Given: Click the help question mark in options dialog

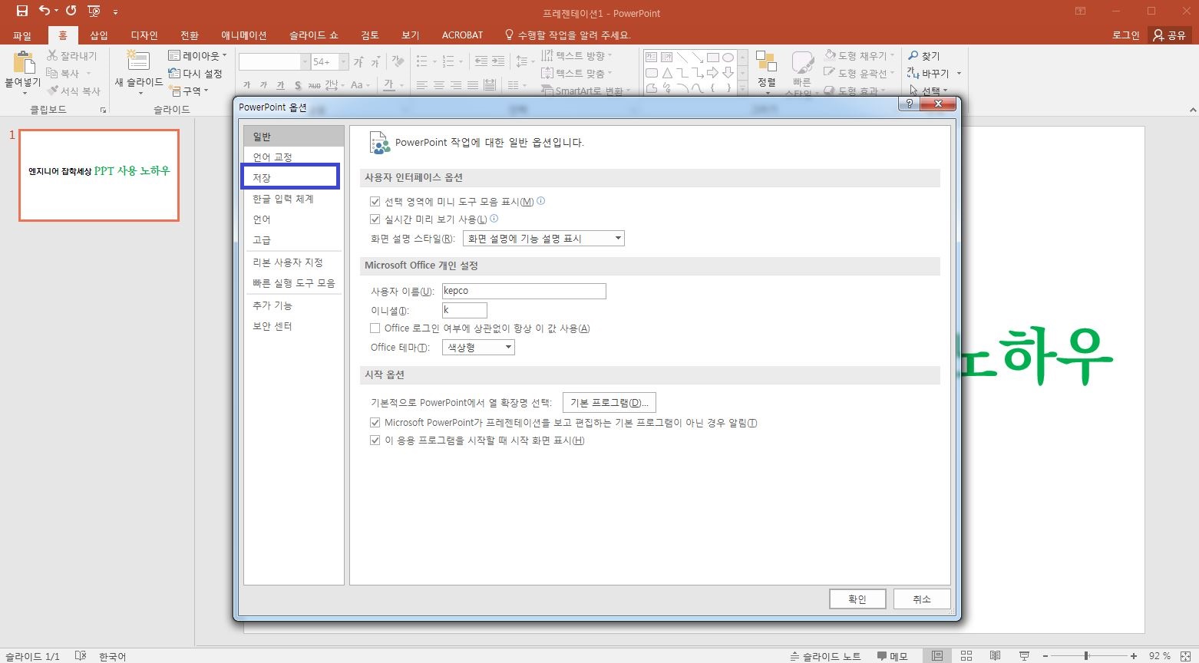Looking at the screenshot, I should tap(910, 104).
